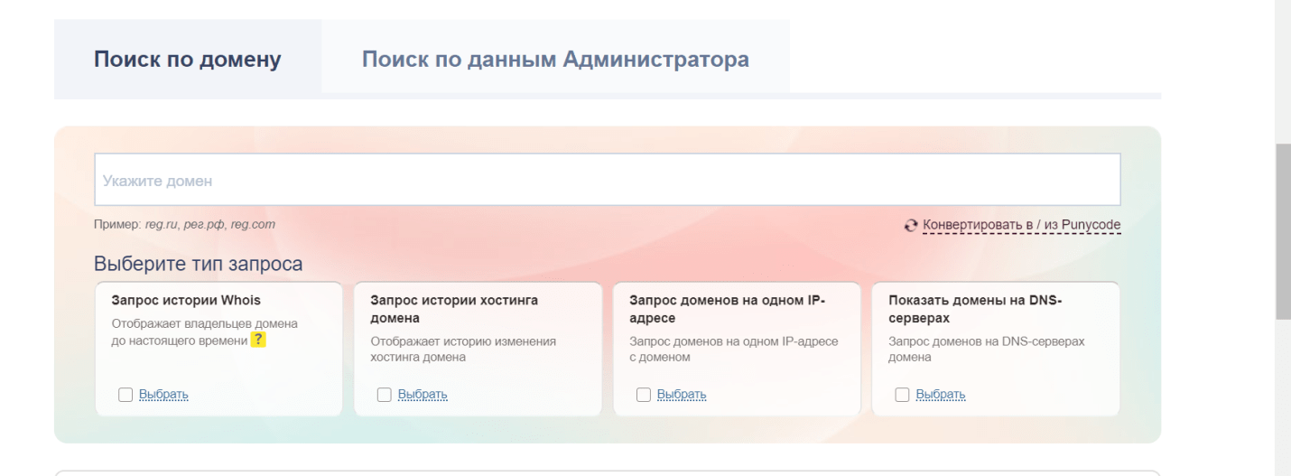Select the Показать домены на DNS-серверах card
The width and height of the screenshot is (1291, 476).
[995, 349]
